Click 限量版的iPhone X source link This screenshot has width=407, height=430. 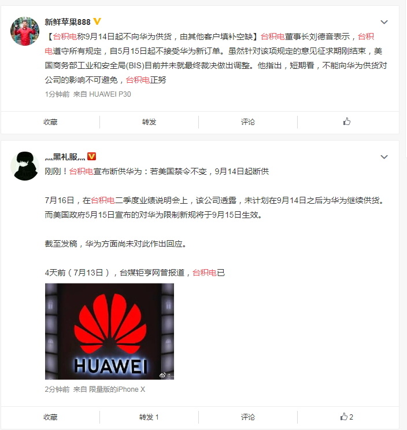117,389
